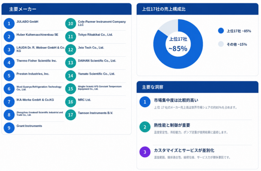This screenshot has width=261, height=171.
Task: Select Tamson Instruments B.V. text
Action: pos(95,113)
